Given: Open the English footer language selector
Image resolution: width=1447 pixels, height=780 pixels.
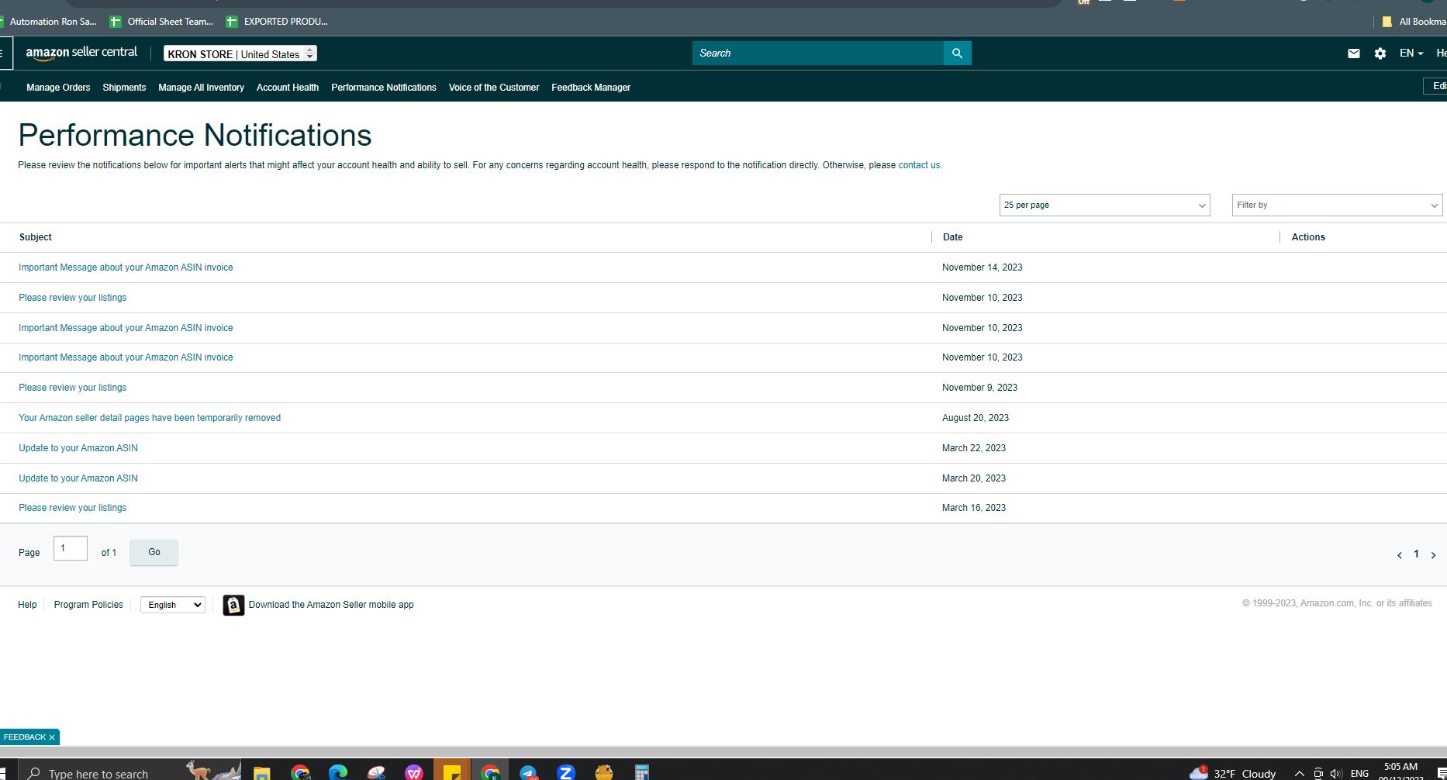Looking at the screenshot, I should click(x=173, y=605).
